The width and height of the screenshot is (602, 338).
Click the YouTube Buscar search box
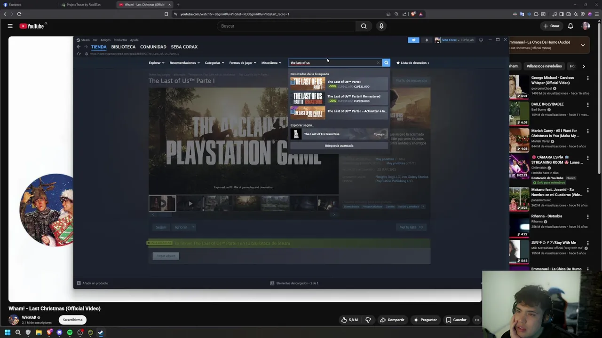(x=287, y=26)
